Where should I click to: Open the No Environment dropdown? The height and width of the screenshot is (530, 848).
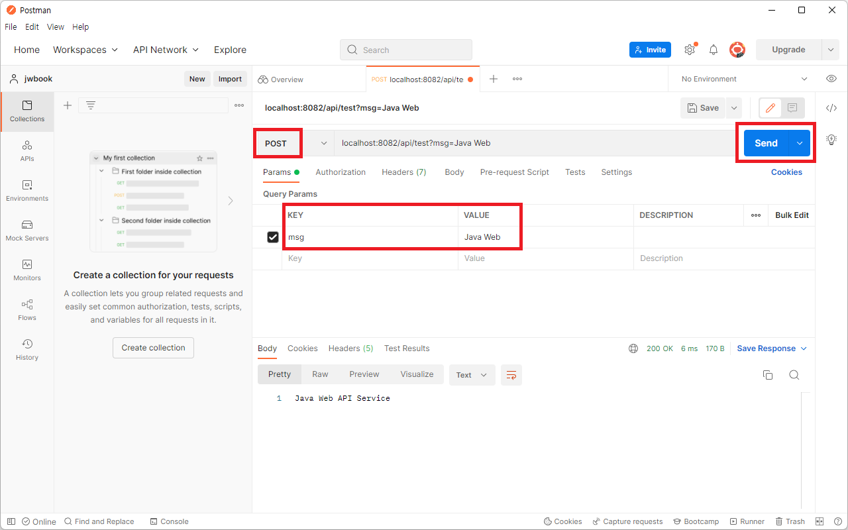(x=744, y=79)
